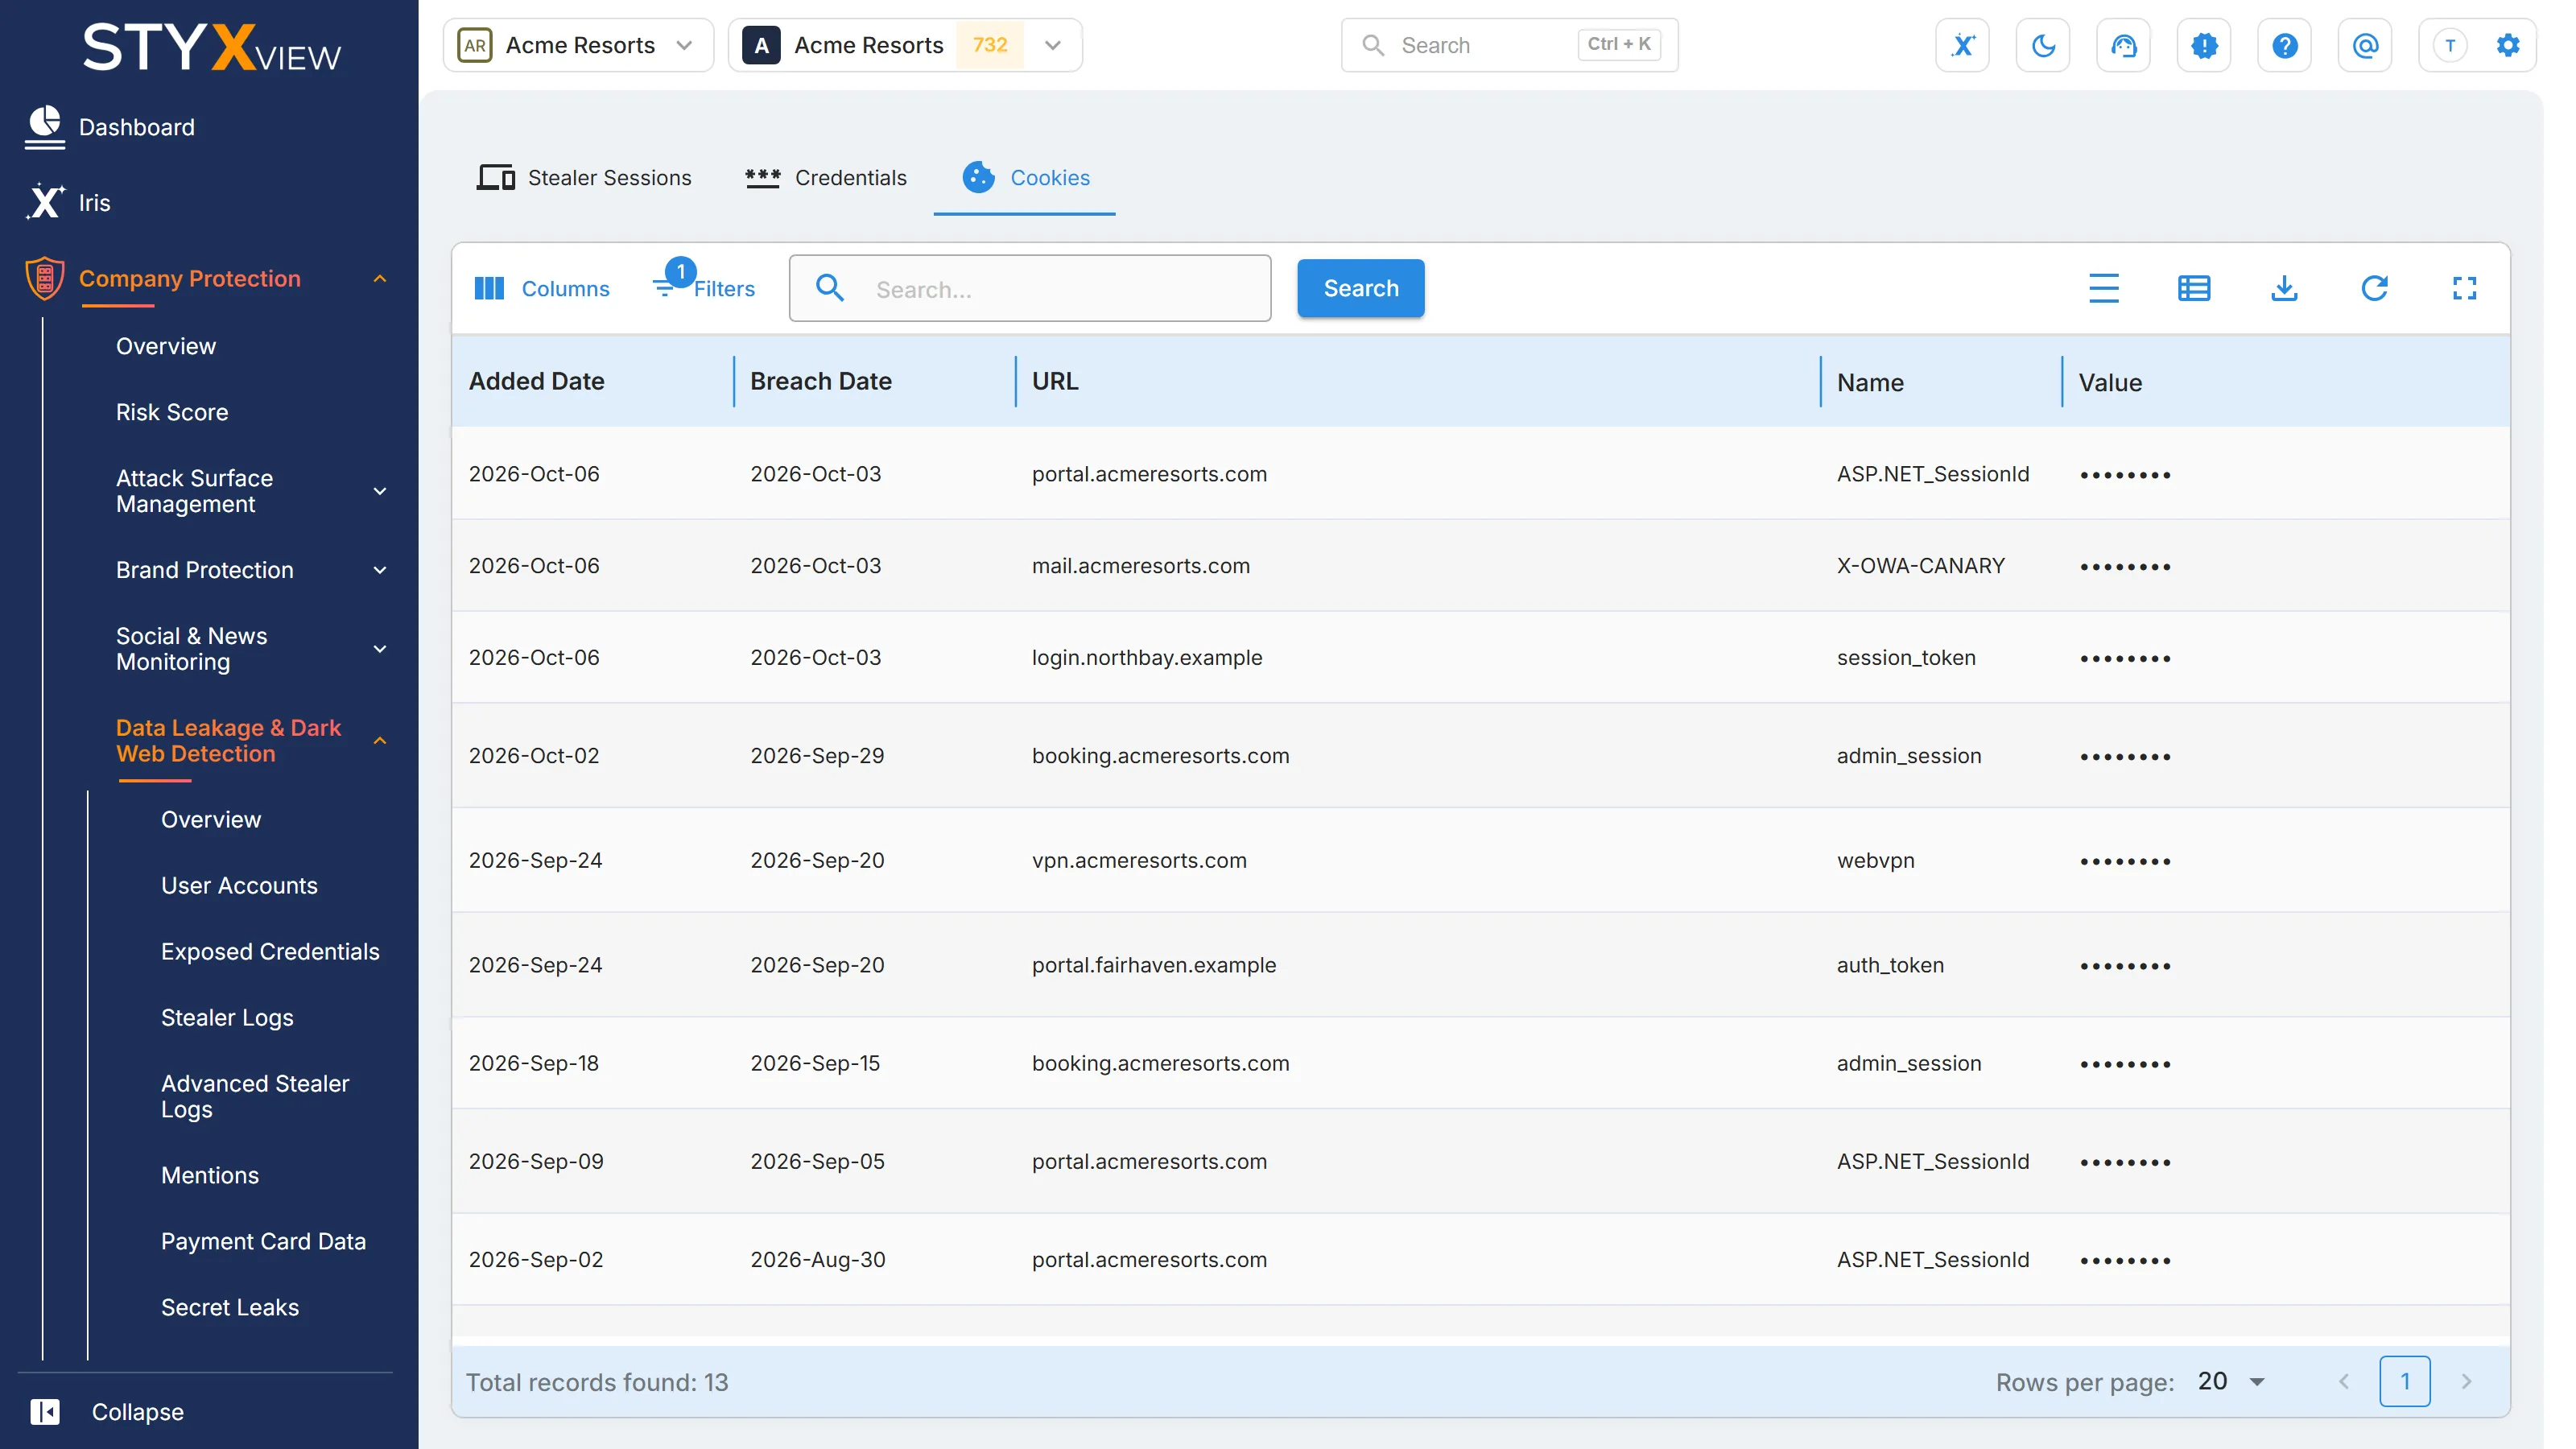2576x1449 pixels.
Task: Go to page 1 button
Action: coord(2404,1381)
